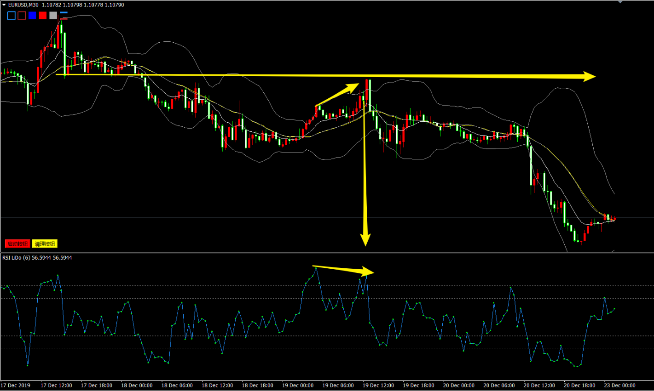The height and width of the screenshot is (391, 654).
Task: Select the vertical yellow downward arrow
Action: 365,184
